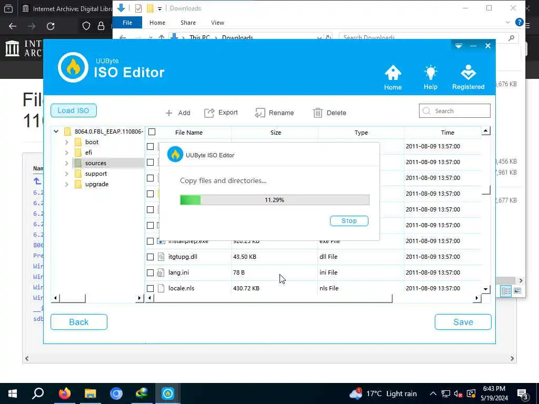
Task: Click the locale.nls file icon
Action: [161, 288]
